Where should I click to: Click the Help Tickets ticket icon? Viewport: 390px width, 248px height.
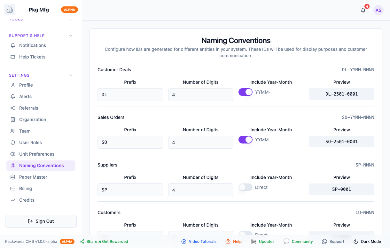point(13,57)
